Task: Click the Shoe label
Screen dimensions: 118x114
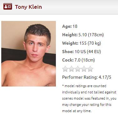Action: (x=68, y=52)
